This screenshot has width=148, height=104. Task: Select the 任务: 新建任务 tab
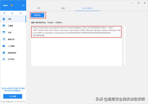[x=87, y=8]
